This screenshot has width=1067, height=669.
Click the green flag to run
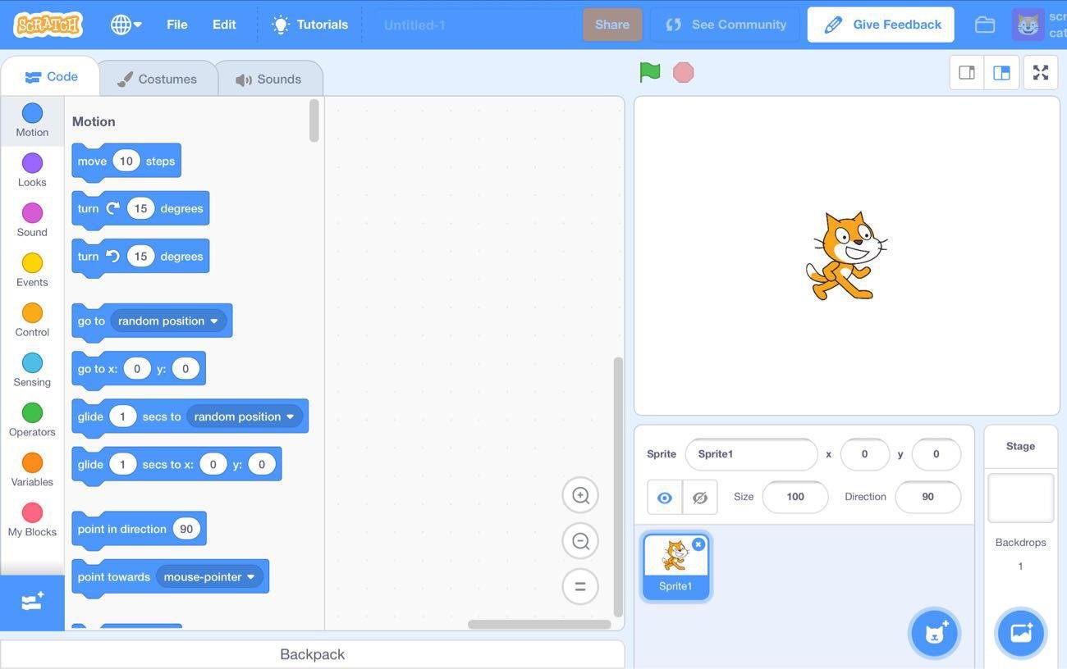[x=650, y=72]
